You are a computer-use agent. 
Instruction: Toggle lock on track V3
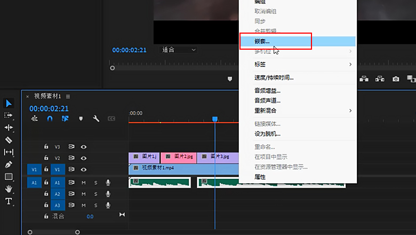(46, 146)
